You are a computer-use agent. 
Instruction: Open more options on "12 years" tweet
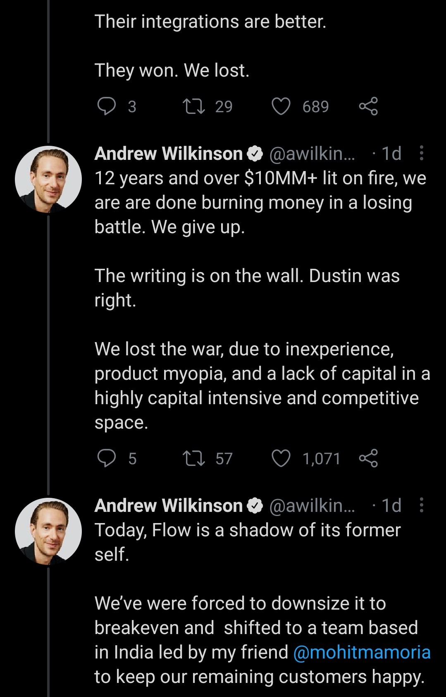coord(421,153)
